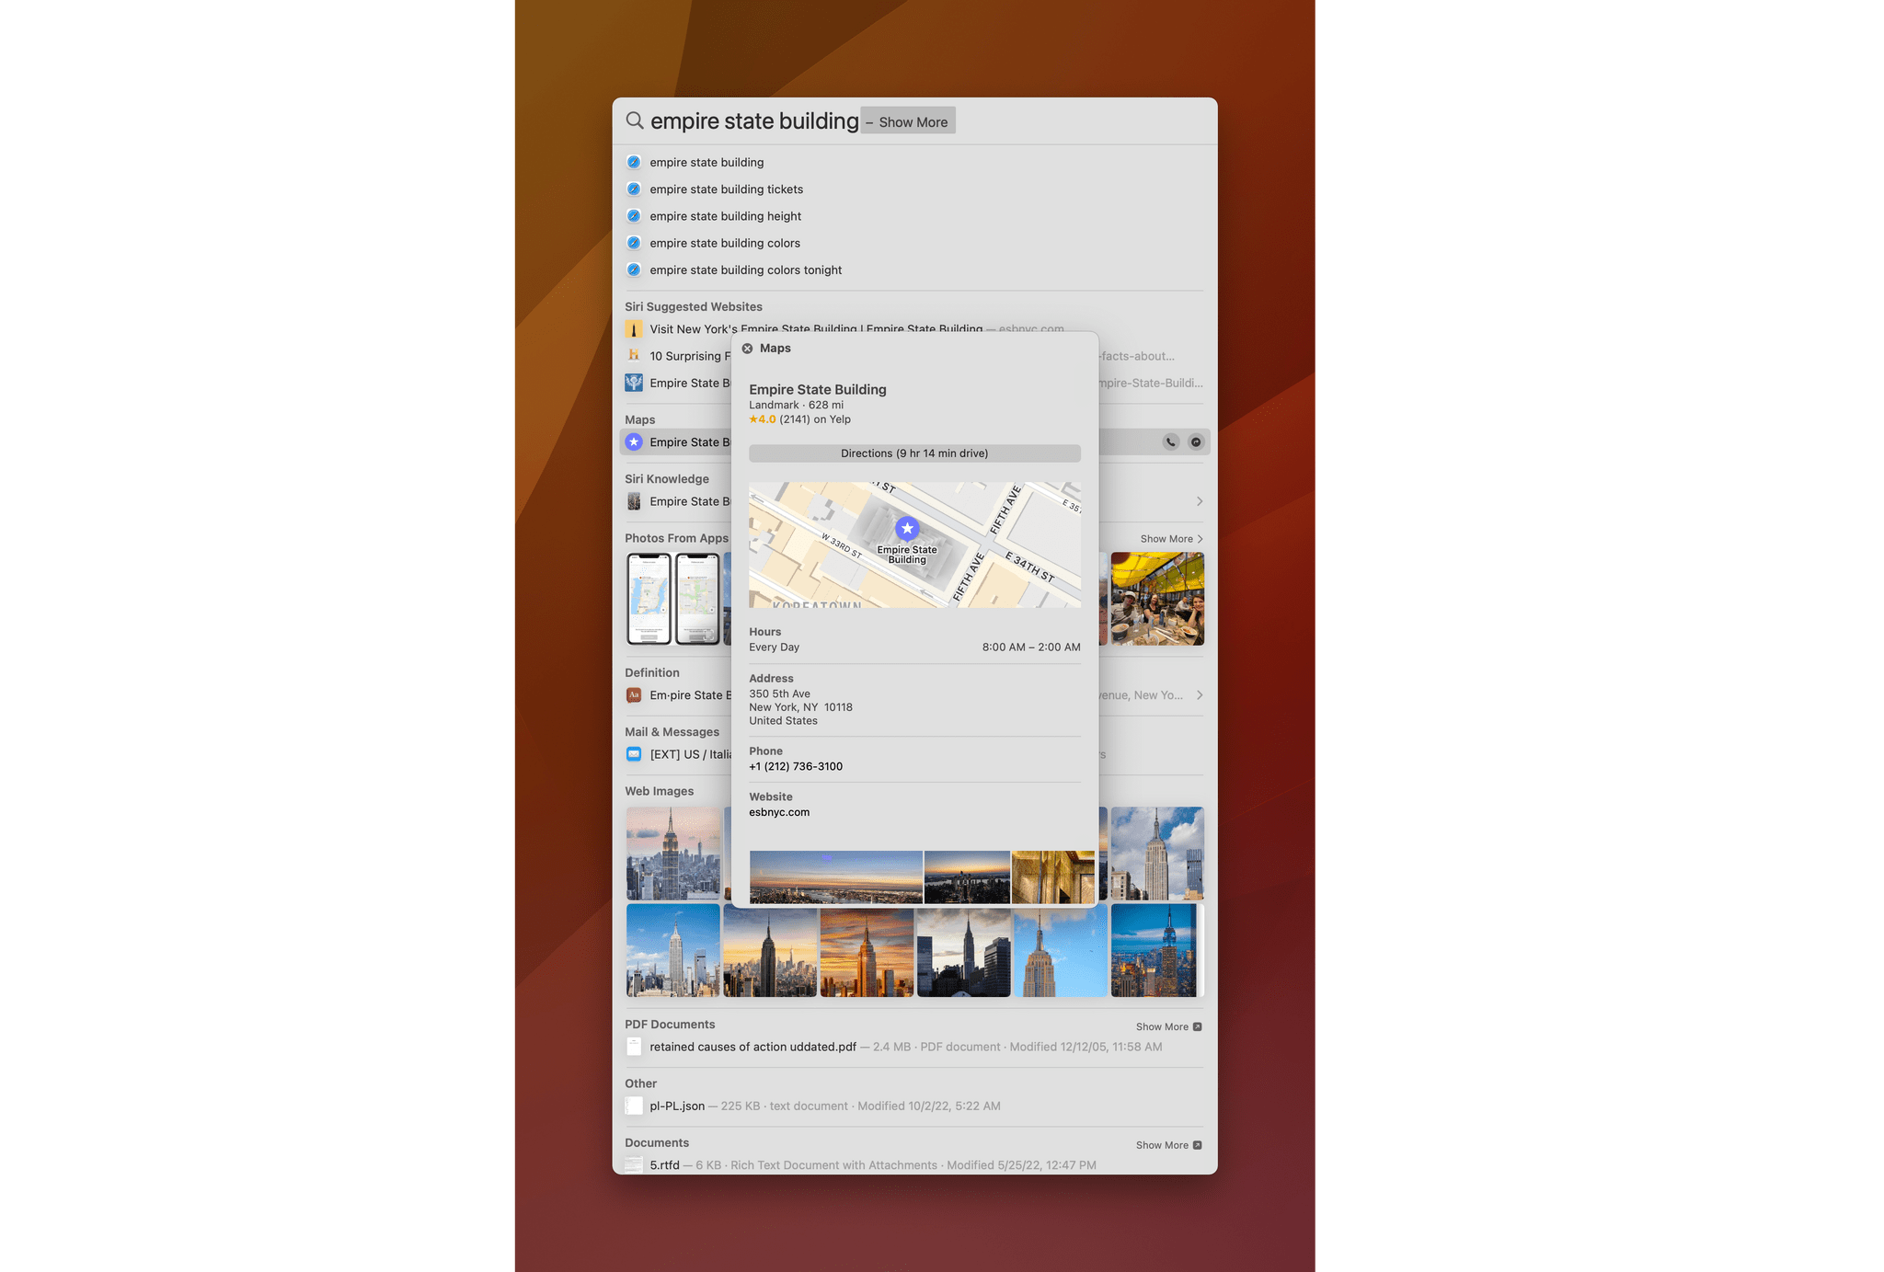Click History favicon next to "10 Surprising"
The image size is (1884, 1272).
634,355
